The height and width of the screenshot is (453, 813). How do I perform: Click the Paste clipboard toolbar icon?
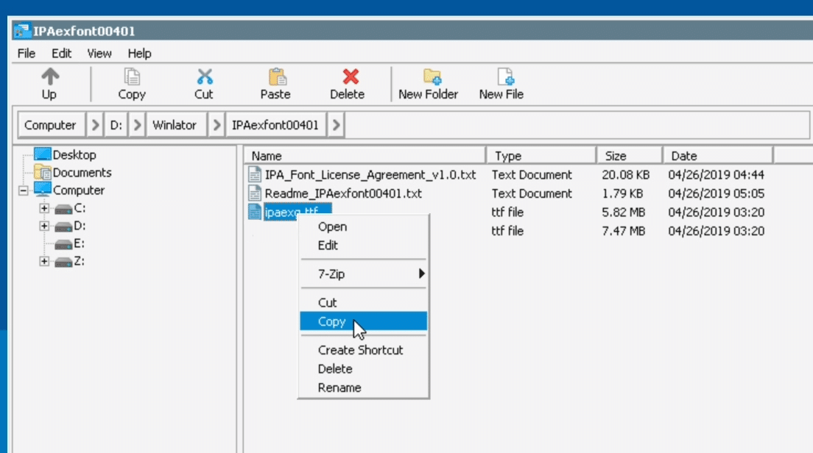point(277,77)
